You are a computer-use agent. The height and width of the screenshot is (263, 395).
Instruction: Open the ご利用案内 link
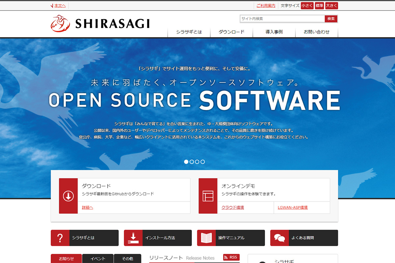click(266, 6)
